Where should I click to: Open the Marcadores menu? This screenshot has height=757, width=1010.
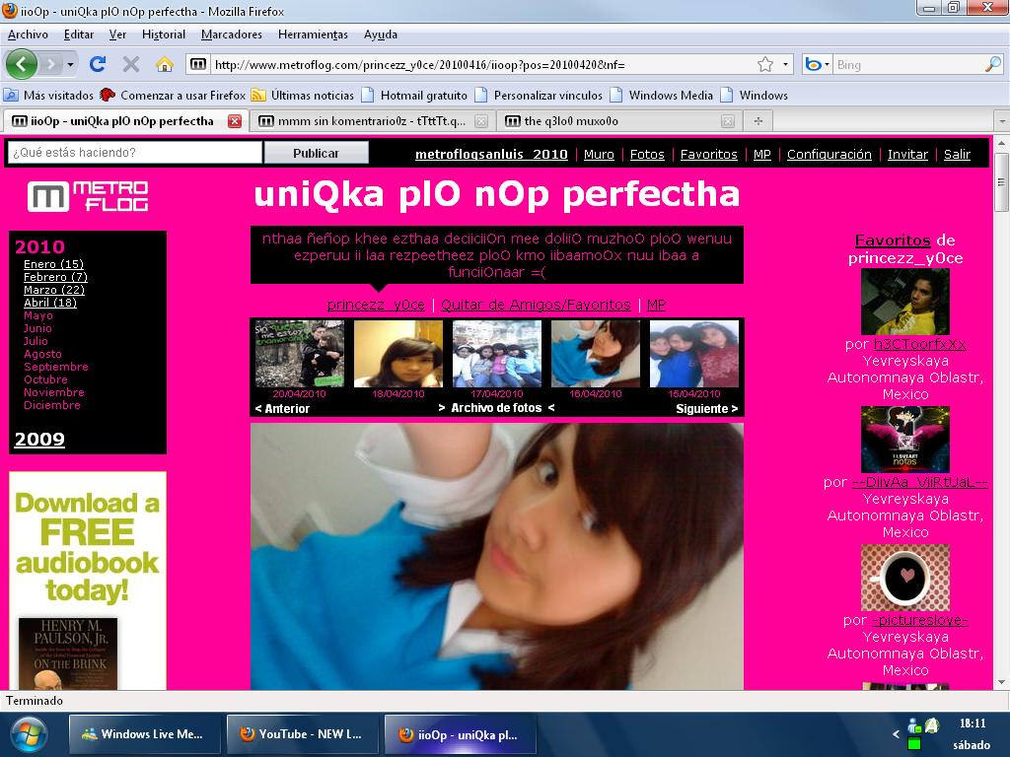coord(232,34)
